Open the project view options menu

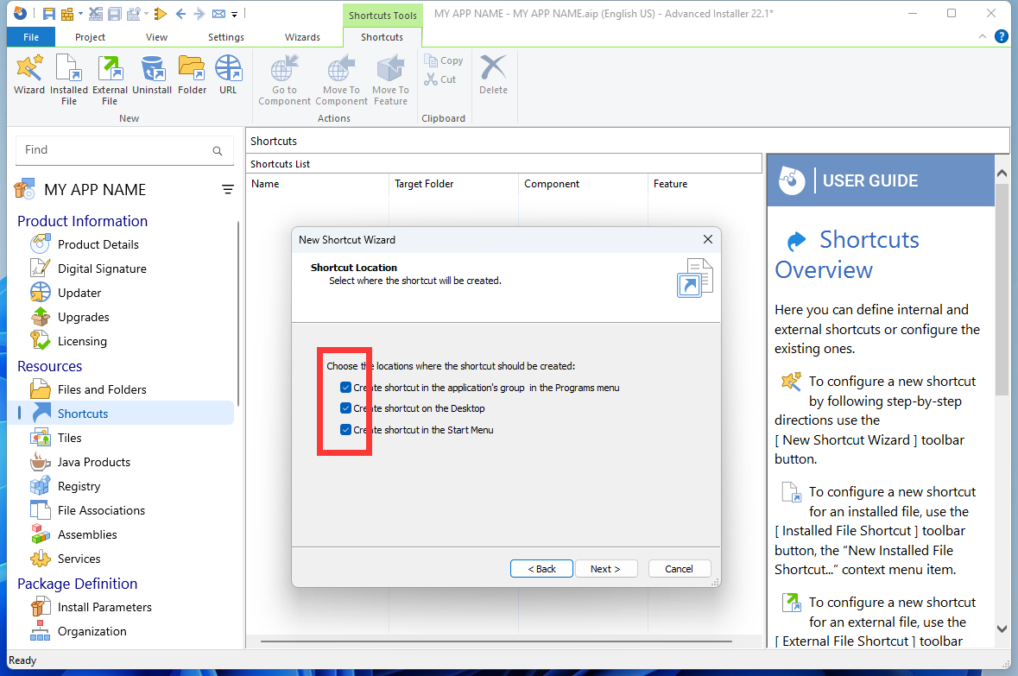pyautogui.click(x=228, y=190)
